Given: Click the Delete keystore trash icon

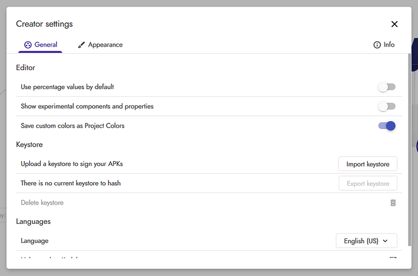Looking at the screenshot, I should [x=393, y=203].
